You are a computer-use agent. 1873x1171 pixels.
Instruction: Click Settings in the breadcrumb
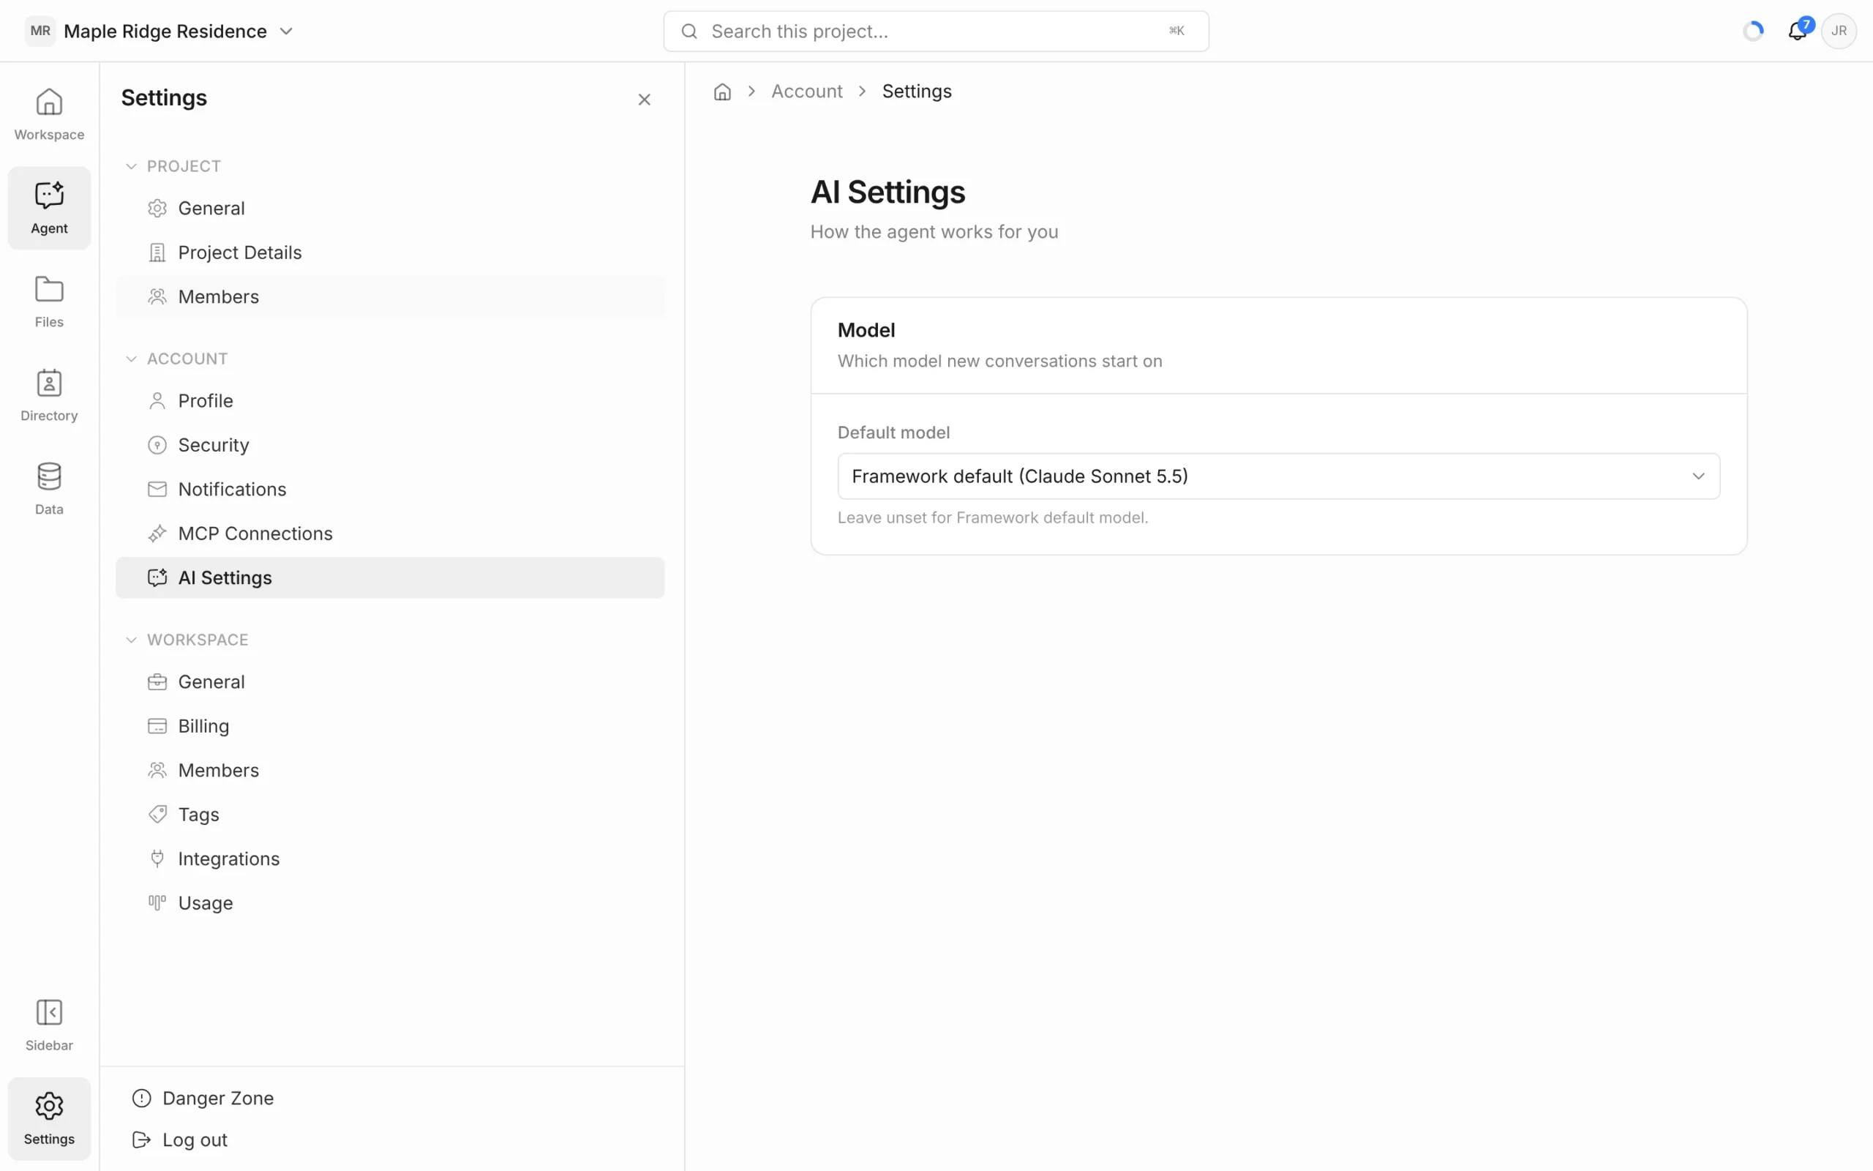[916, 91]
